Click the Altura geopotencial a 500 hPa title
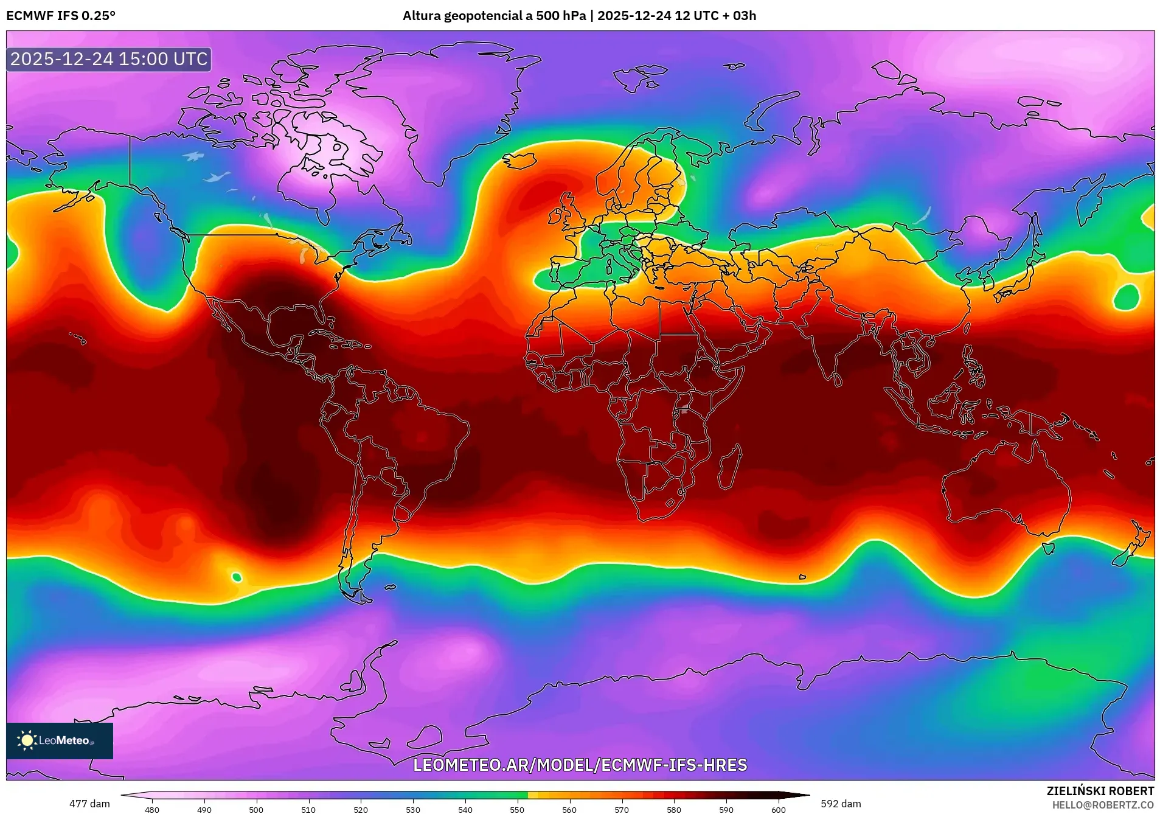1160x814 pixels. click(x=579, y=16)
